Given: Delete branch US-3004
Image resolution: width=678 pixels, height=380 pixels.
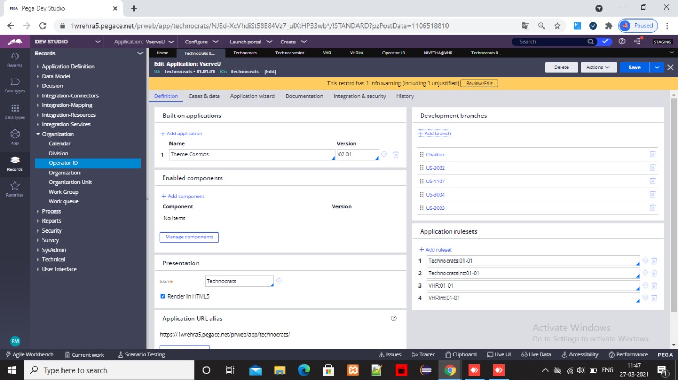Looking at the screenshot, I should click(653, 194).
